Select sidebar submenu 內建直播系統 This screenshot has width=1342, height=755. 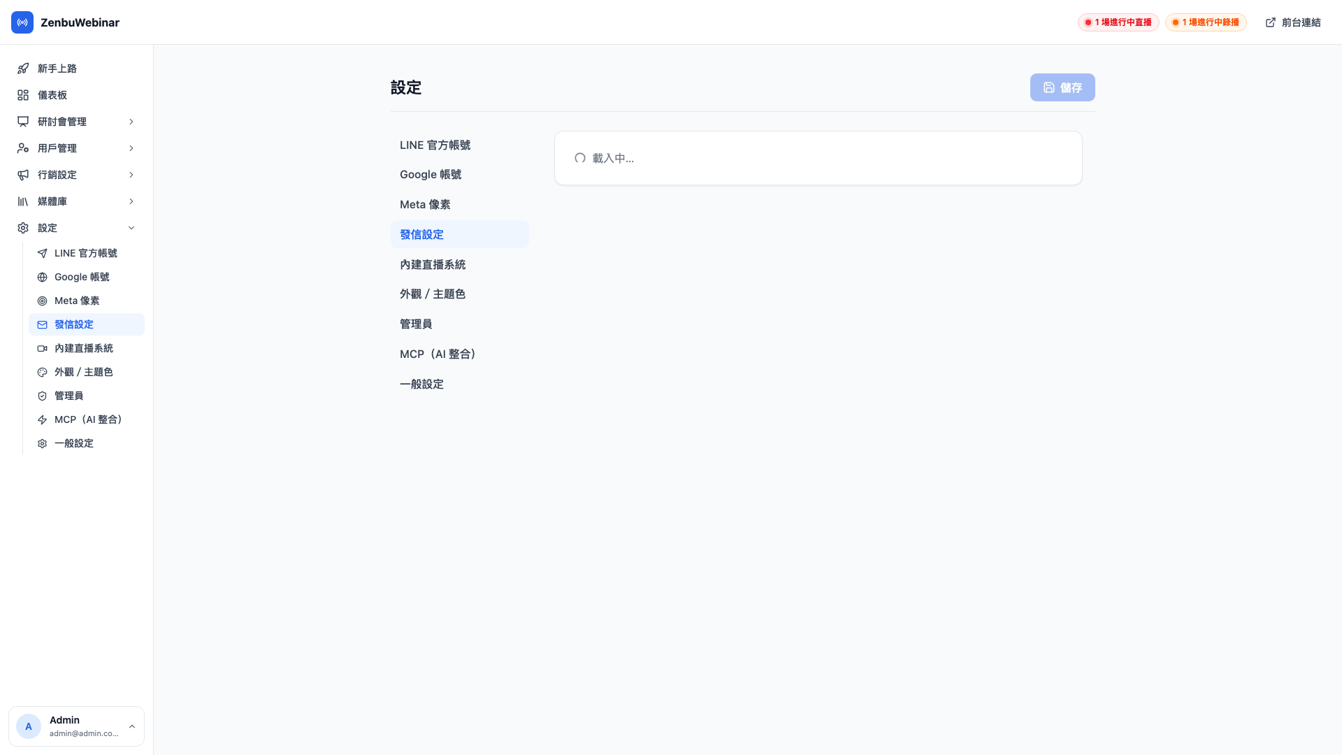click(x=87, y=348)
